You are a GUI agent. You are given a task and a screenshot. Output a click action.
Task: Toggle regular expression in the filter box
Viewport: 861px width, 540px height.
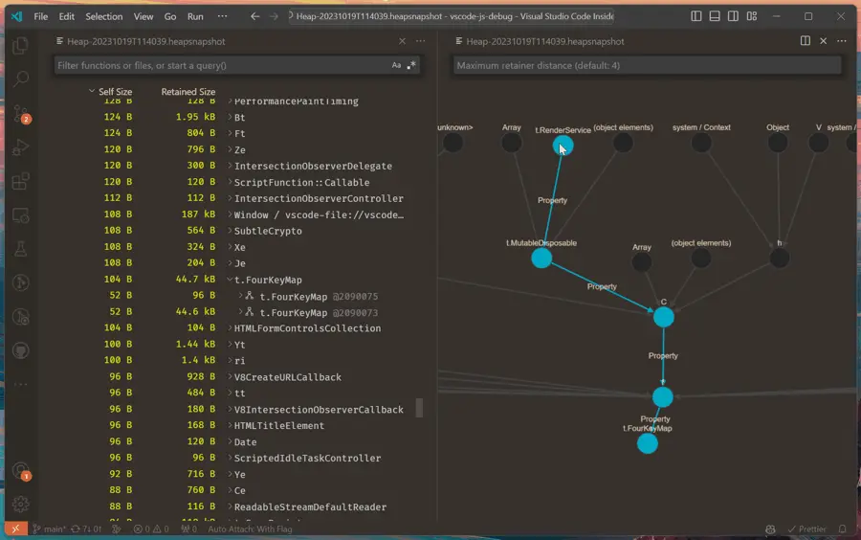tap(411, 65)
